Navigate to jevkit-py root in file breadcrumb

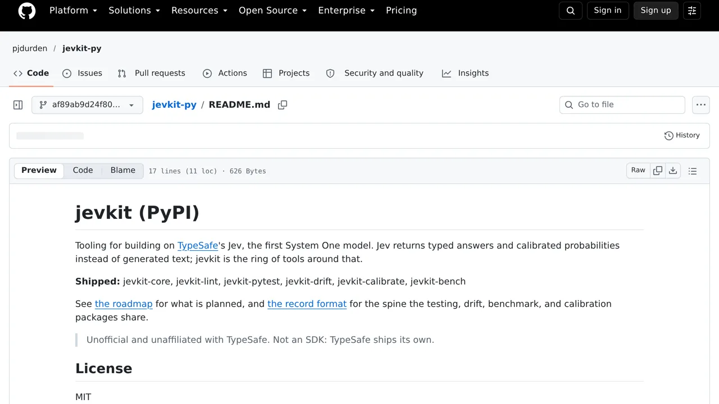[174, 105]
